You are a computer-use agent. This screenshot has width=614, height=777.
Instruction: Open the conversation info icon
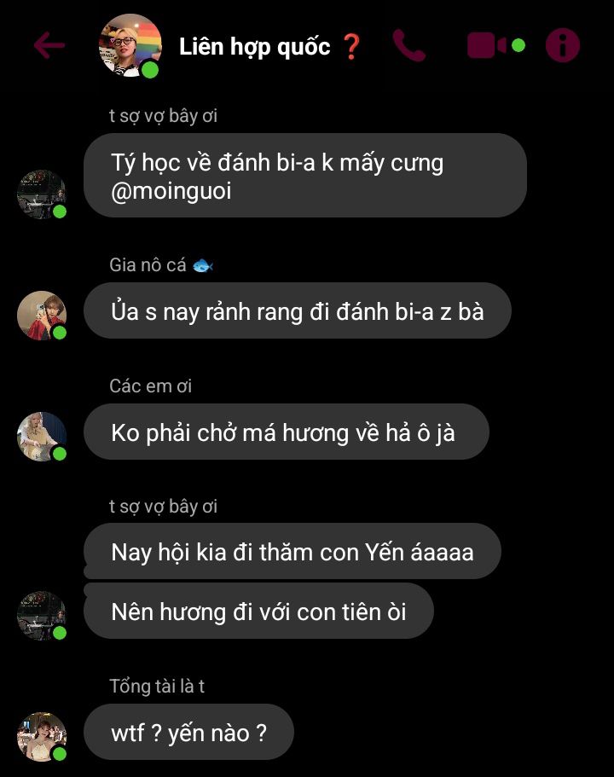coord(563,45)
